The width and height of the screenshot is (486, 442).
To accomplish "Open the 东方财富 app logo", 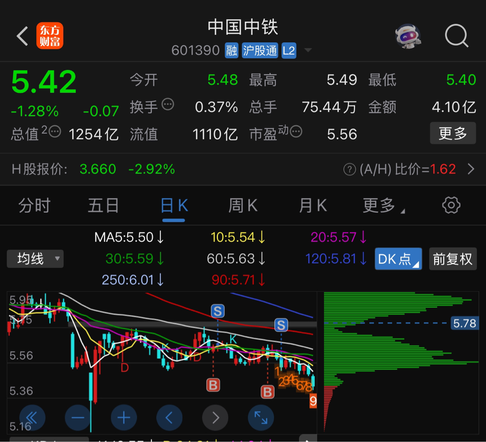I will pos(49,36).
